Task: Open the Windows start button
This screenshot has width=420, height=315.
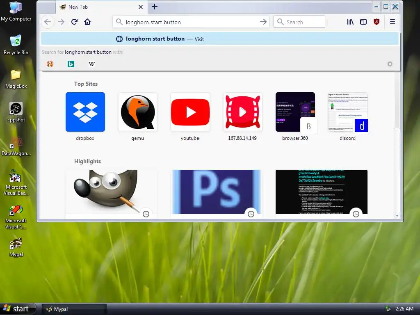Action: [x=18, y=309]
